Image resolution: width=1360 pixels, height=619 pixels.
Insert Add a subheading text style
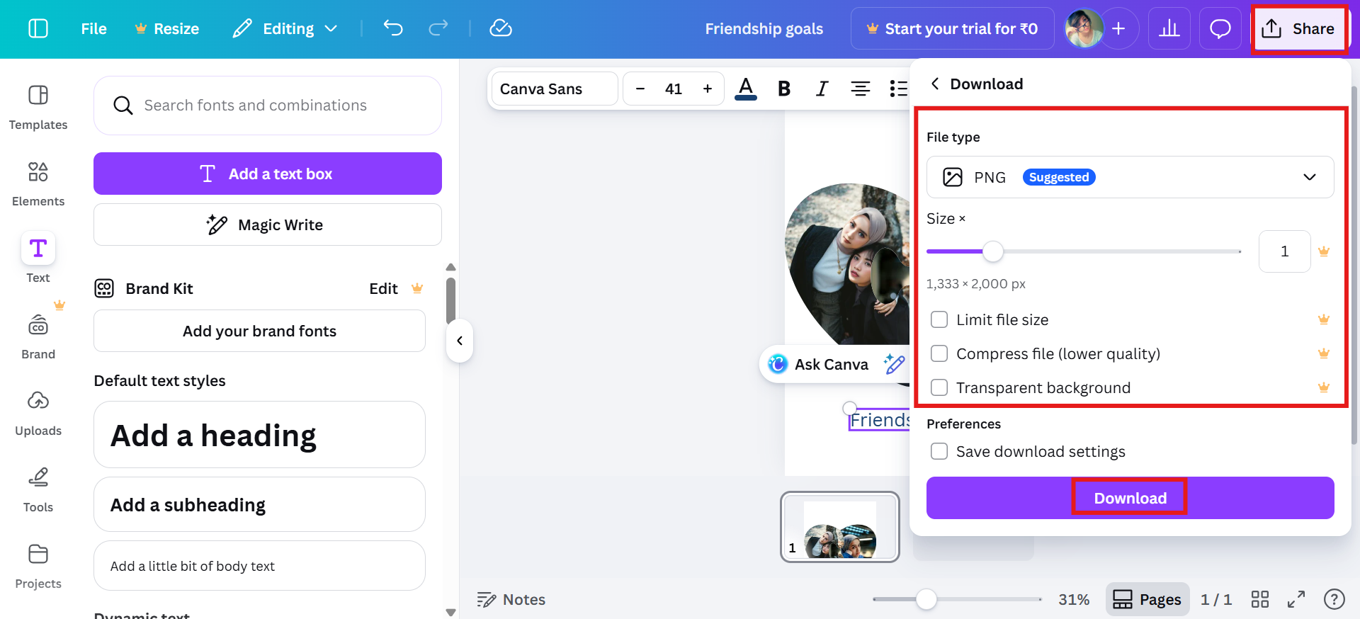click(259, 504)
